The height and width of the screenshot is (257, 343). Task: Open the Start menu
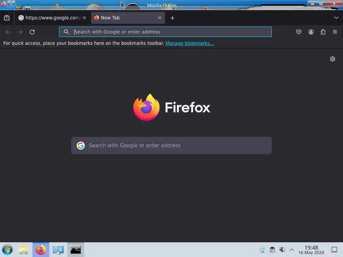[7, 250]
